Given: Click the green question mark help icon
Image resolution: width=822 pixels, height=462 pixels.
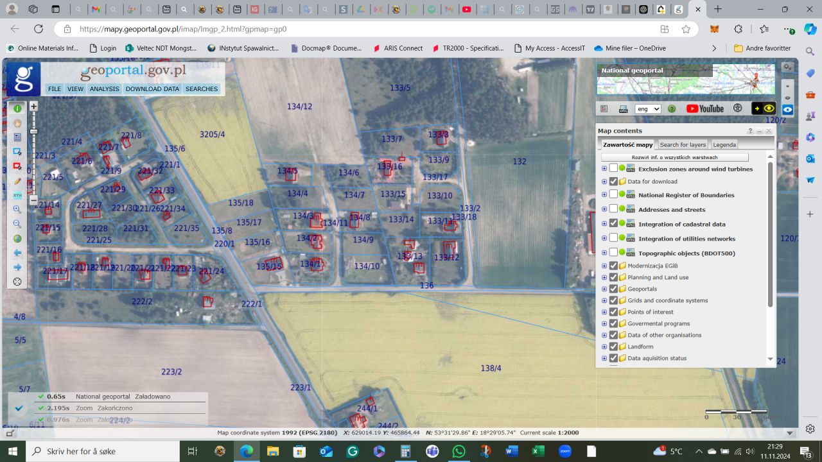Looking at the screenshot, I should pos(672,109).
